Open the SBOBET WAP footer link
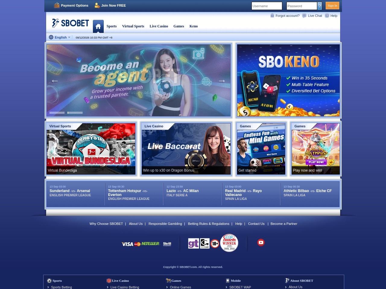 tap(240, 287)
